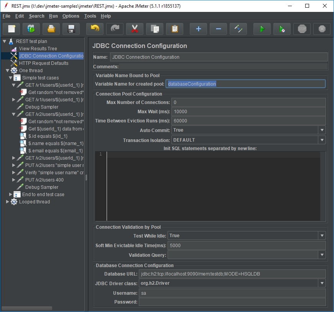Expand all nodes with the plus icon
This screenshot has width=334, height=312.
click(198, 29)
